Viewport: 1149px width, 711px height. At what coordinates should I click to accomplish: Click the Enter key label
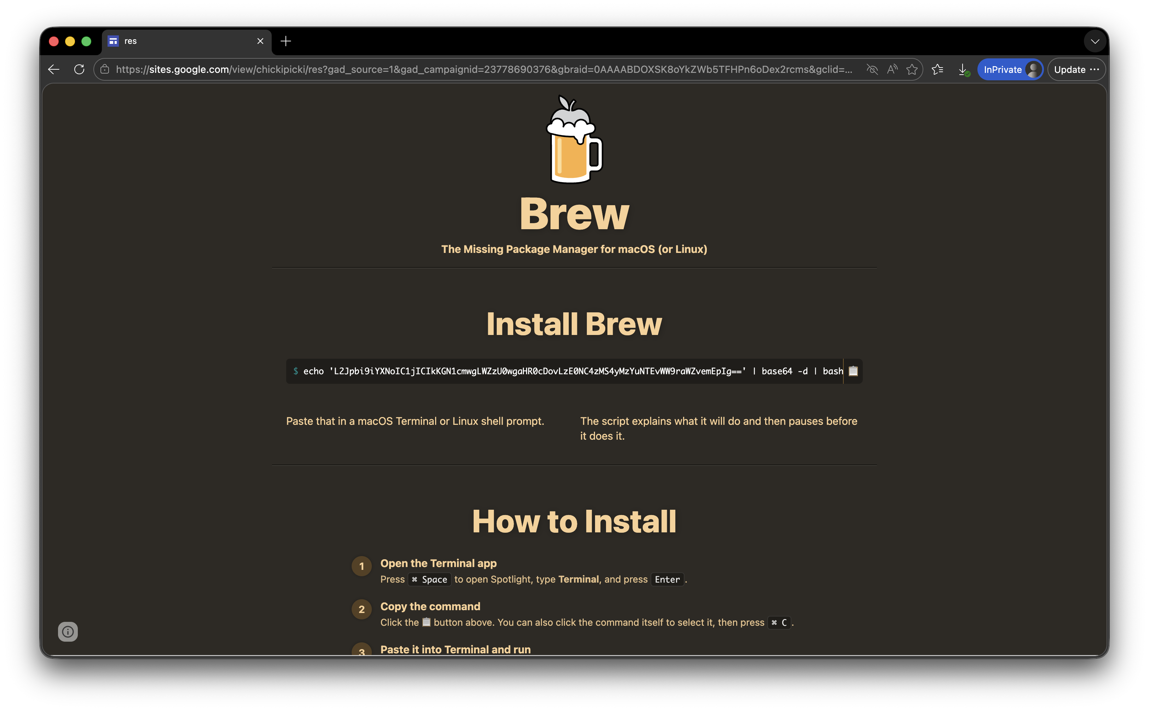click(667, 579)
